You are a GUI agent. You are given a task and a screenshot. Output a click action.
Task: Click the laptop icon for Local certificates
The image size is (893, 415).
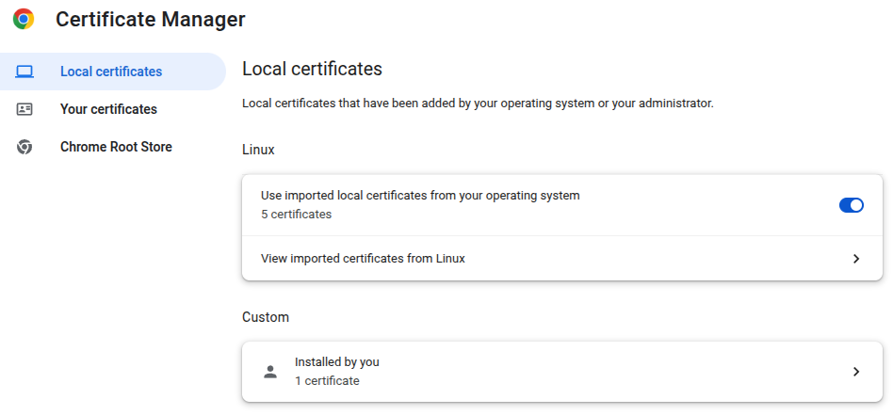pyautogui.click(x=24, y=72)
